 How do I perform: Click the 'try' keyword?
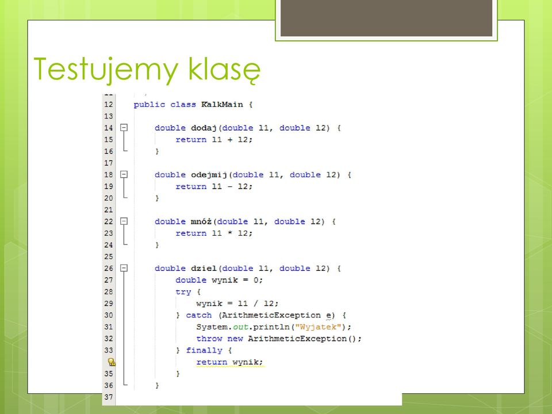(x=183, y=292)
